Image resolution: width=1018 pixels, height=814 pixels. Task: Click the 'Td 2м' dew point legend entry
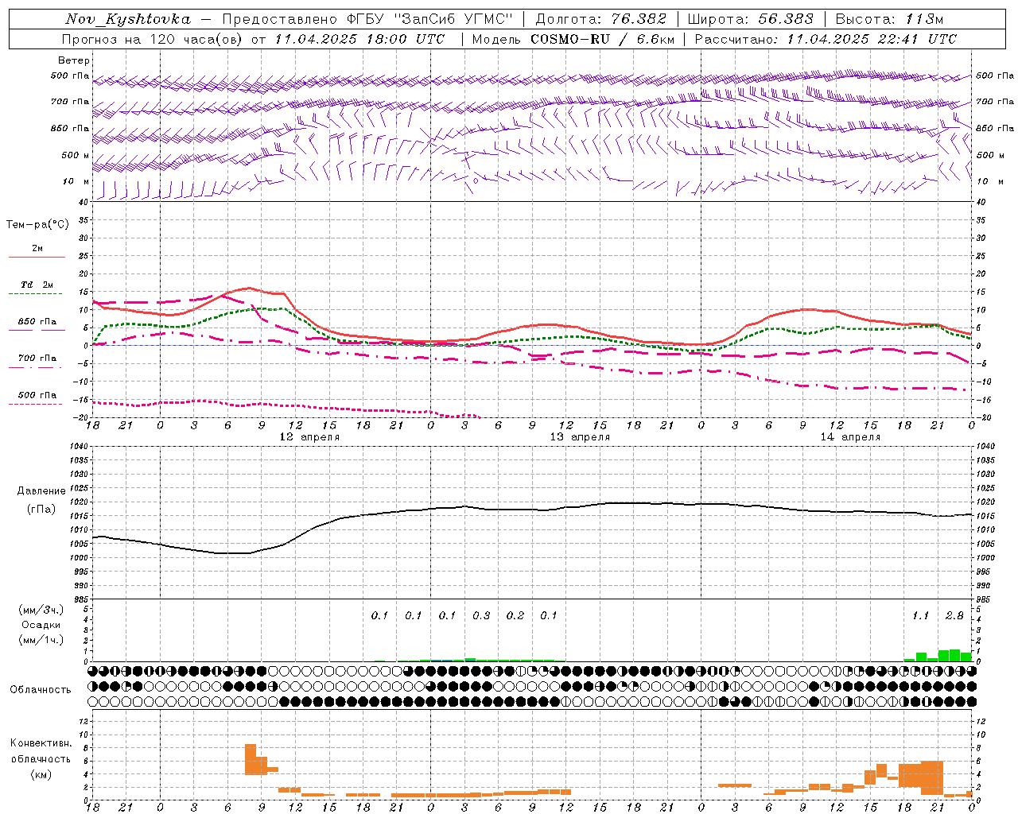point(37,285)
